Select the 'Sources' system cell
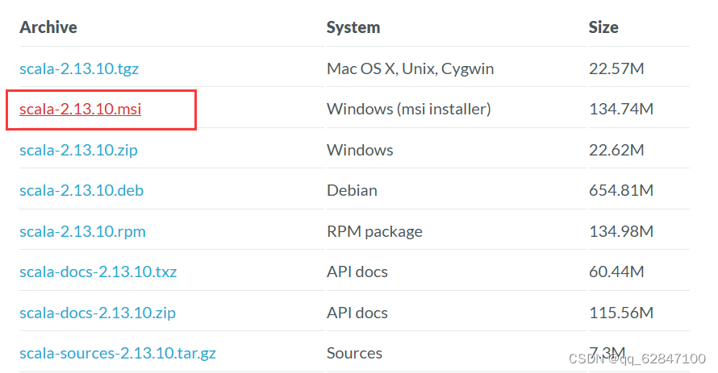 pyautogui.click(x=354, y=353)
